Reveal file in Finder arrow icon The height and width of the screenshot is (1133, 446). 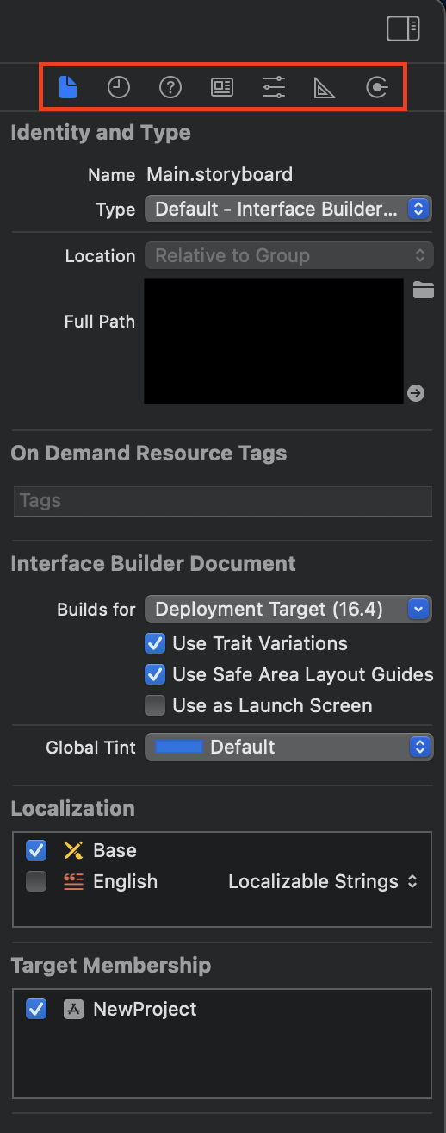(x=416, y=393)
